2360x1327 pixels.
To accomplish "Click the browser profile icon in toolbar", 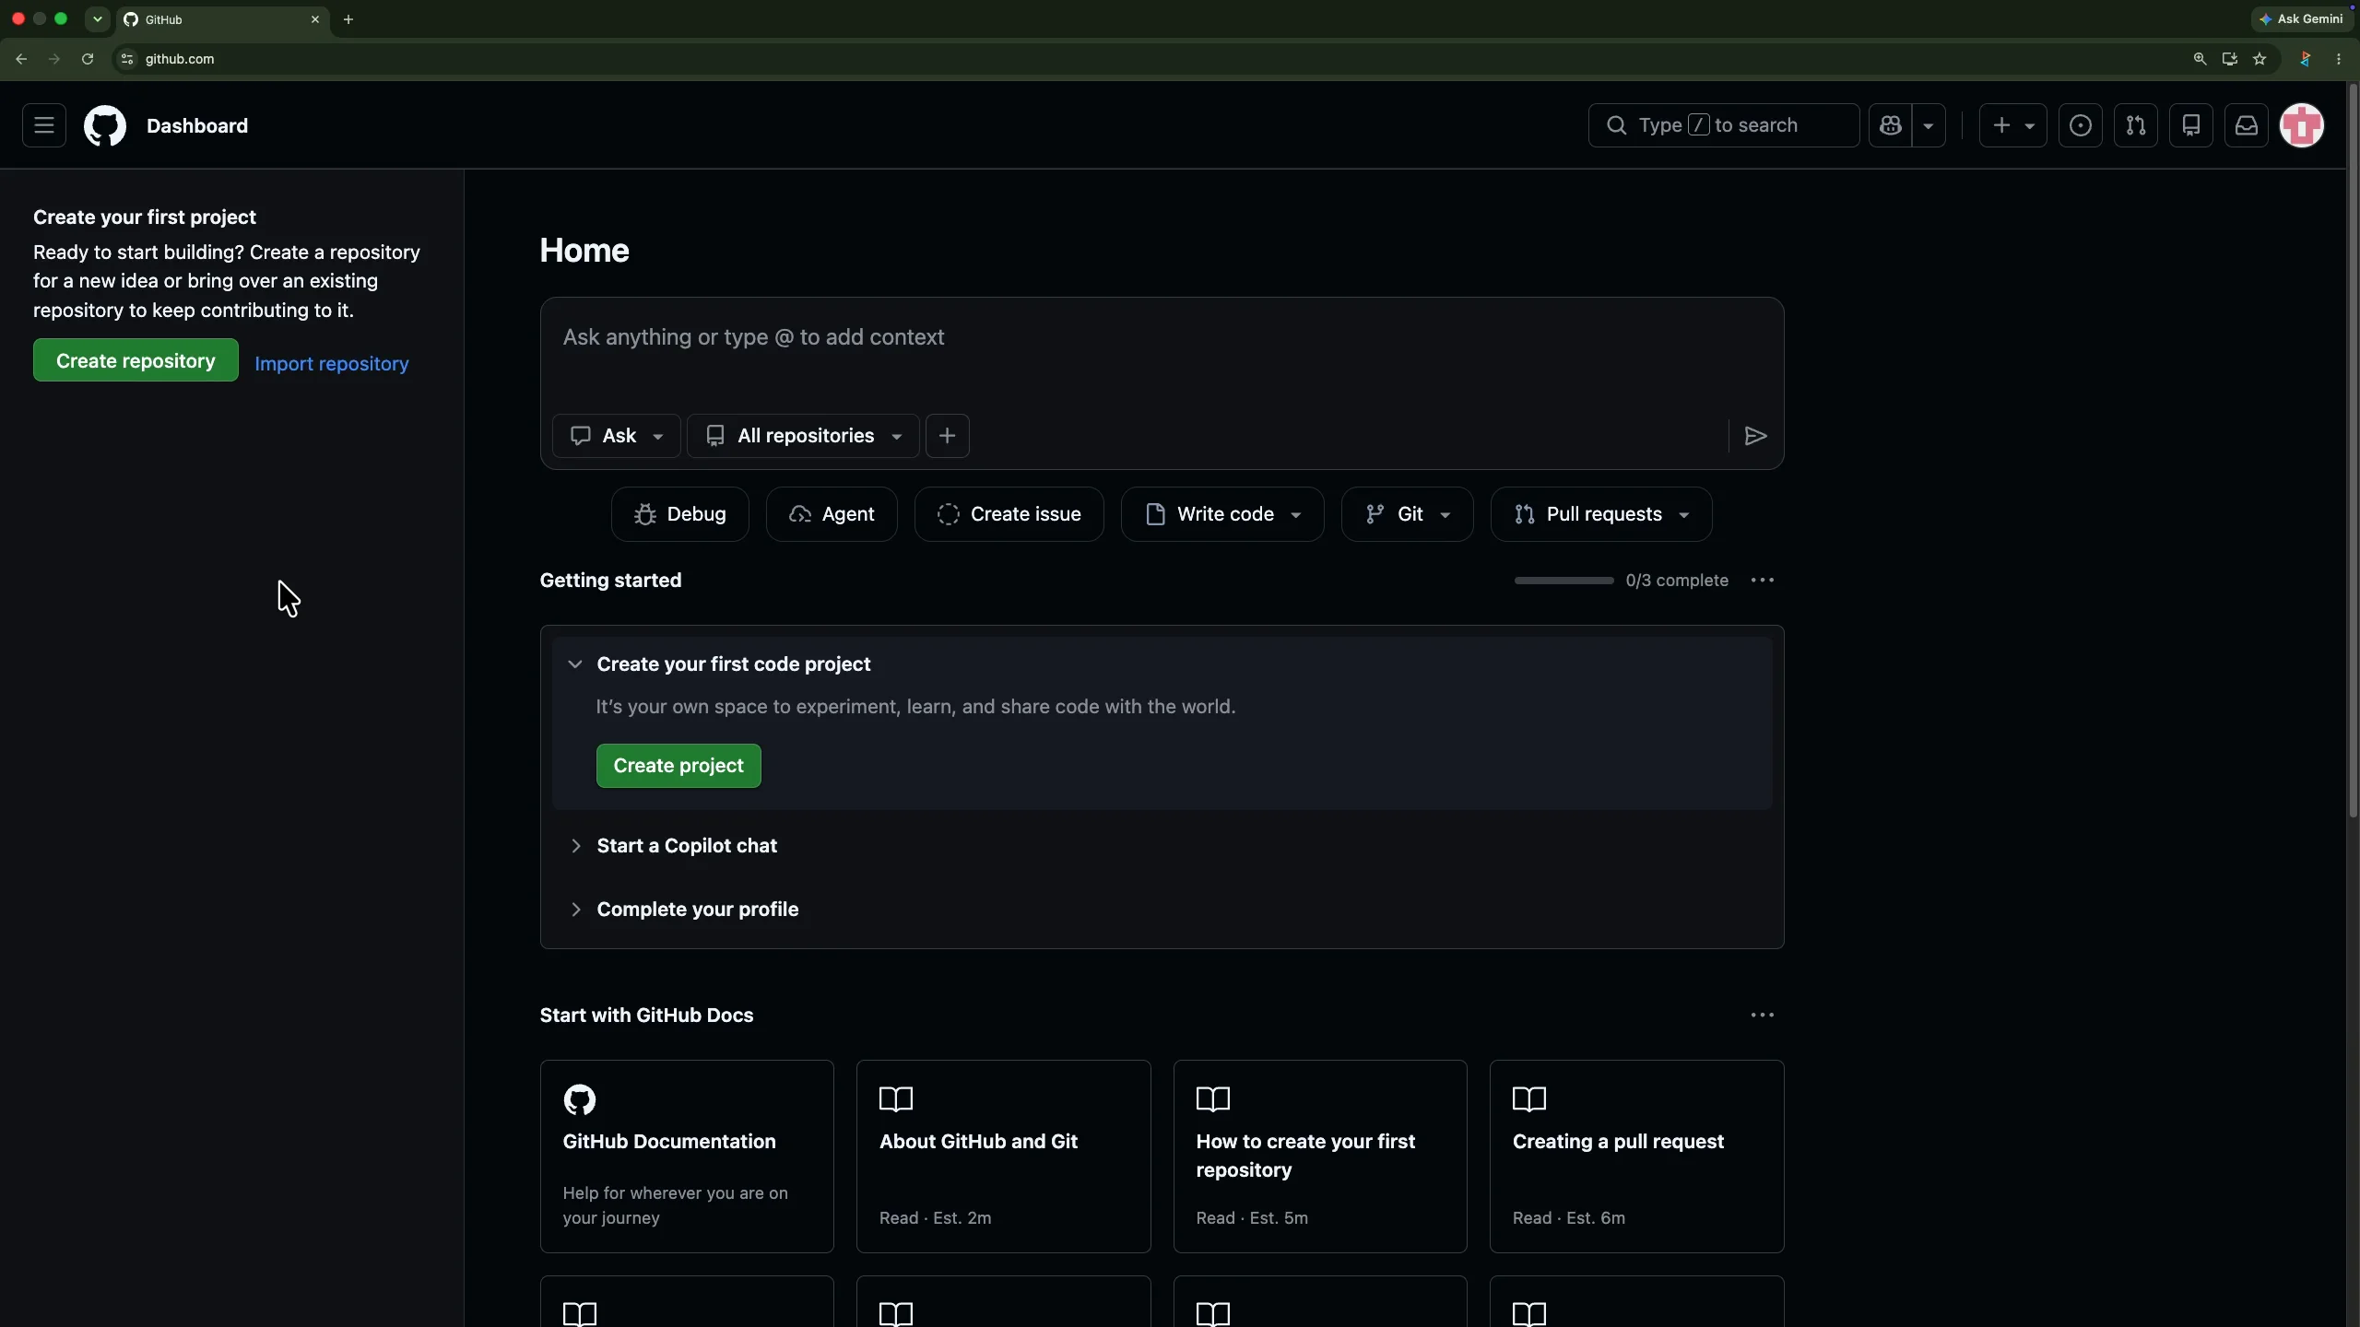I will coord(2305,59).
